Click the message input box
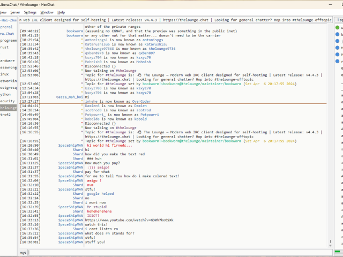This screenshot has height=257, width=343. tap(177, 252)
